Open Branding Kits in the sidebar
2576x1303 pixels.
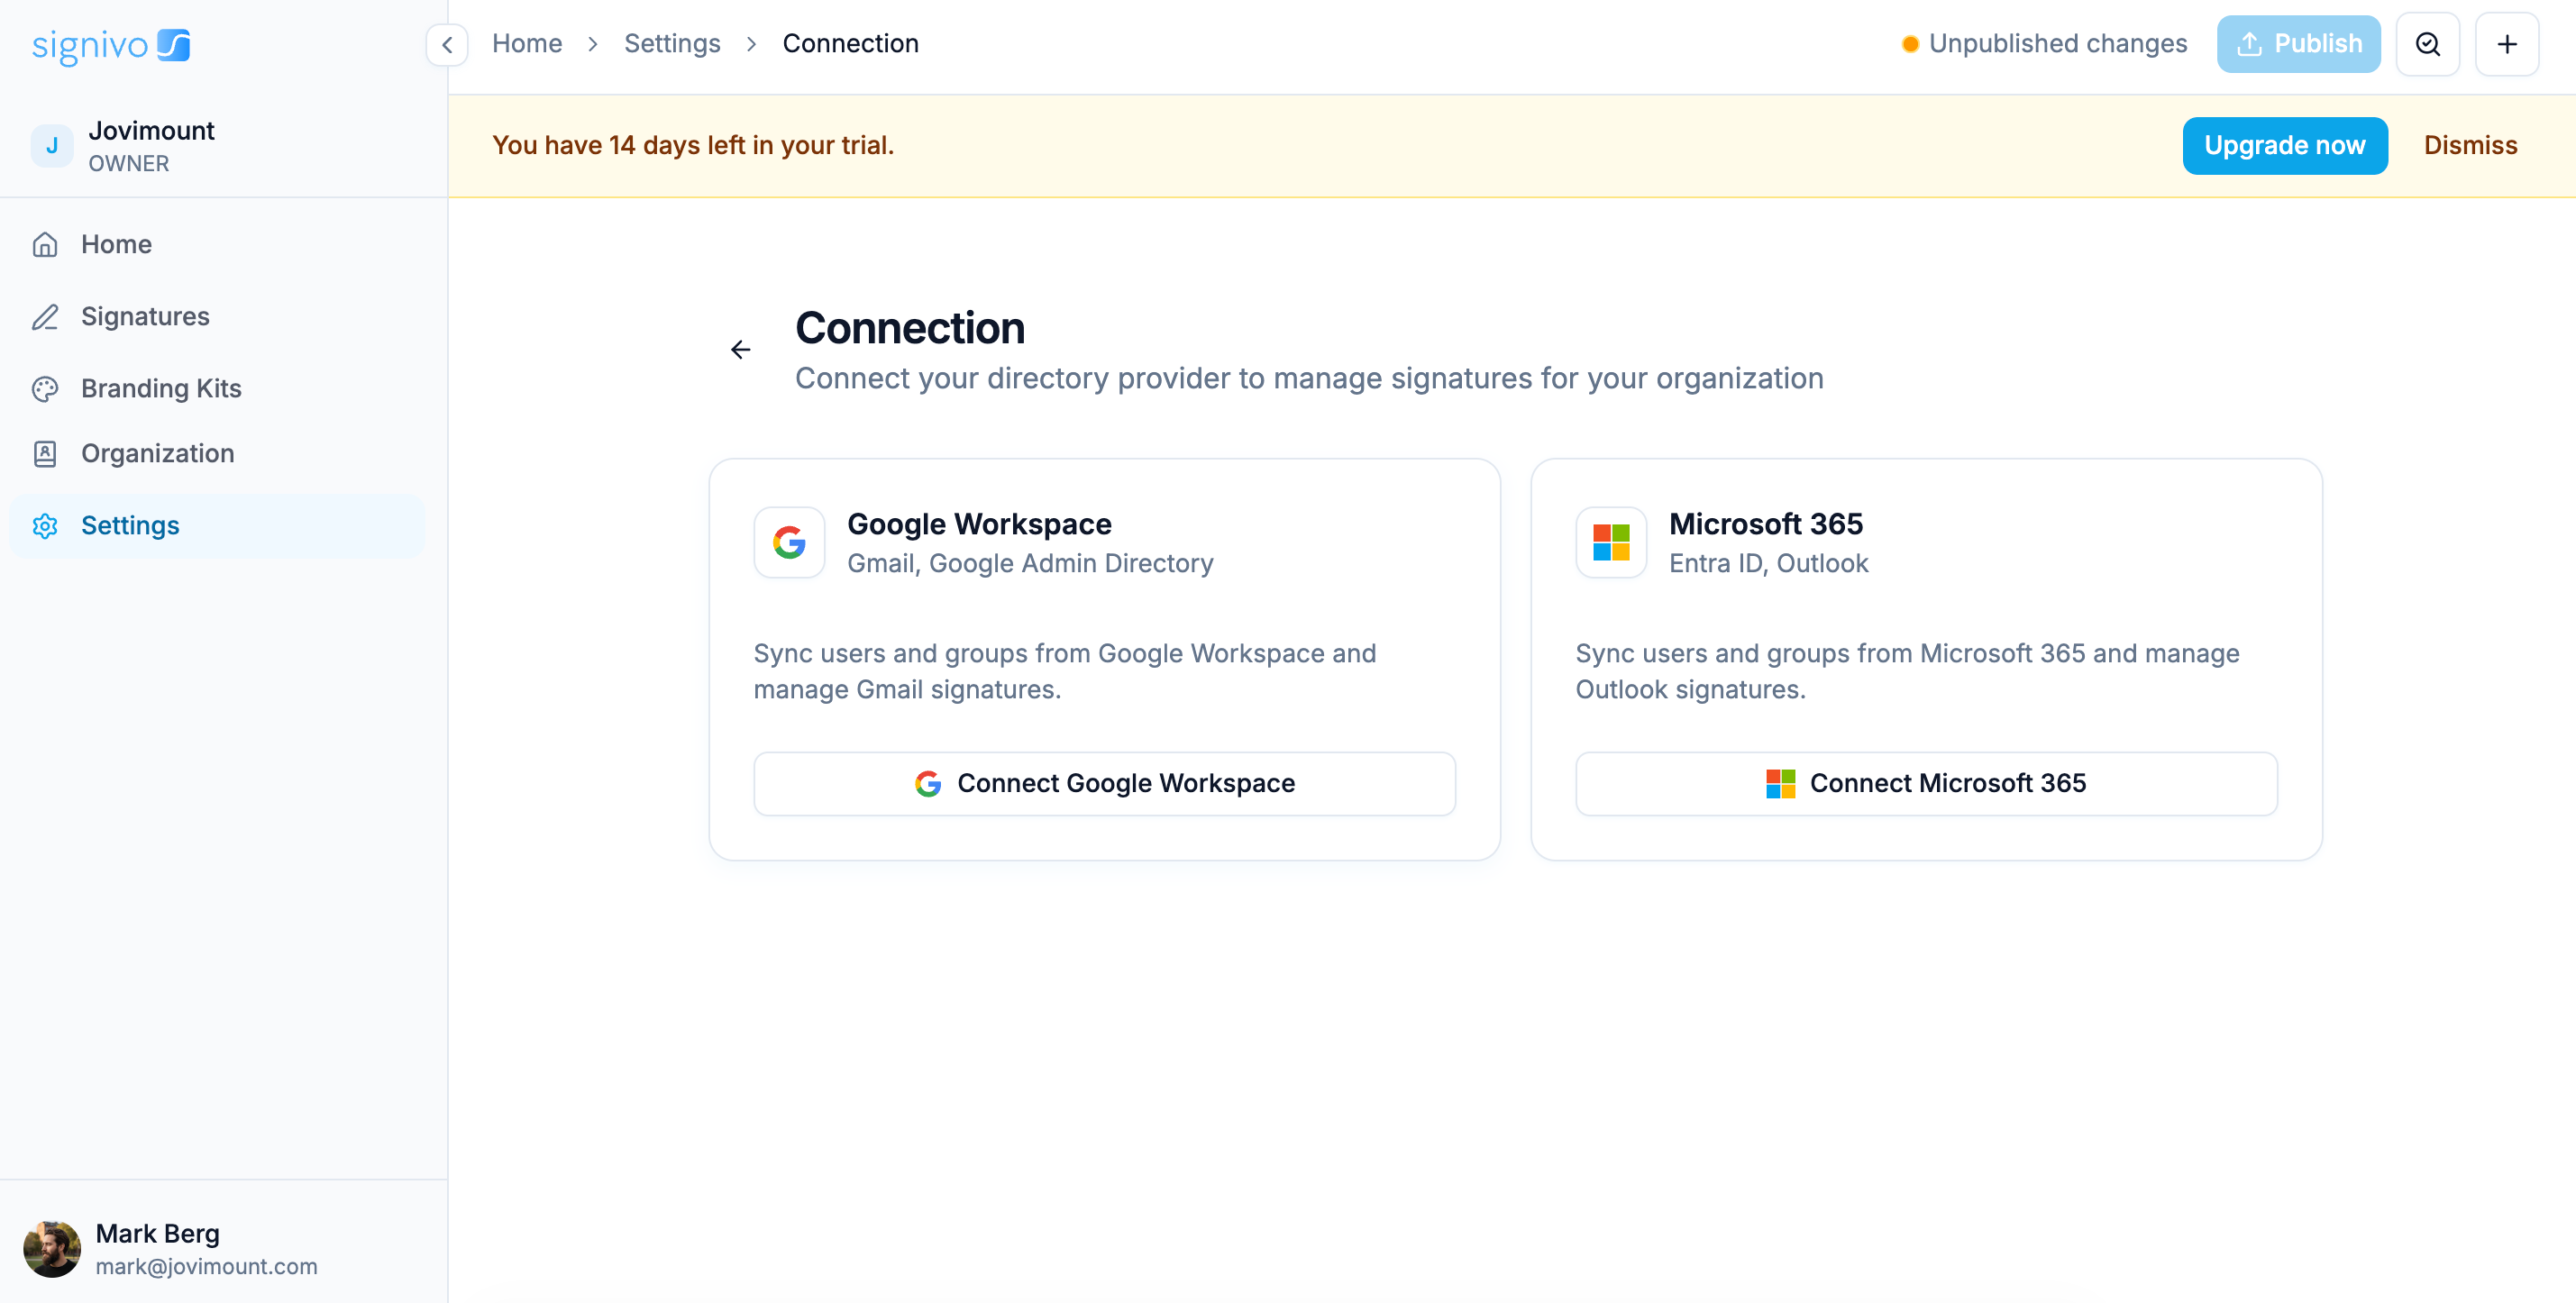tap(217, 388)
